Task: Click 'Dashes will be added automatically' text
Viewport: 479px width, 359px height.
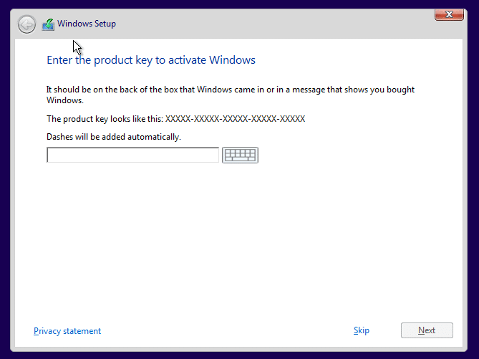Action: click(114, 136)
